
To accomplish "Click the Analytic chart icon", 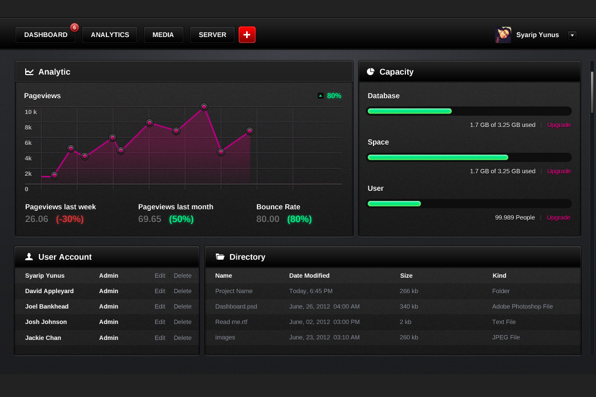I will pos(29,72).
